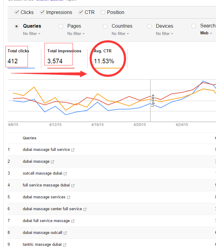Screen dimensions: 216x247
Task: Open the 'Web' search type dropdown
Action: [x=206, y=33]
